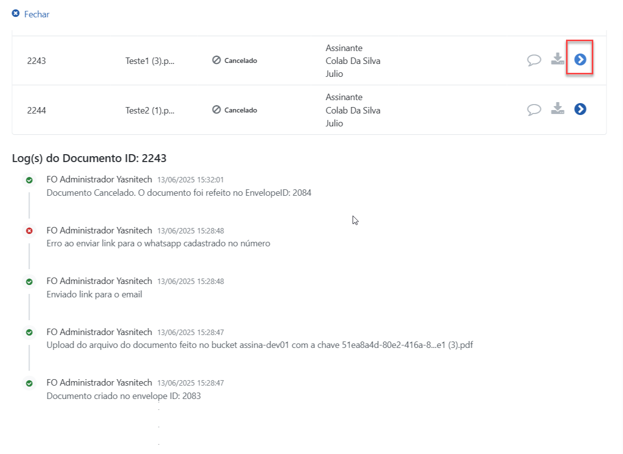Viewport: 623px width, 454px height.
Task: Click green check icon for bucket upload log
Action: (x=29, y=332)
